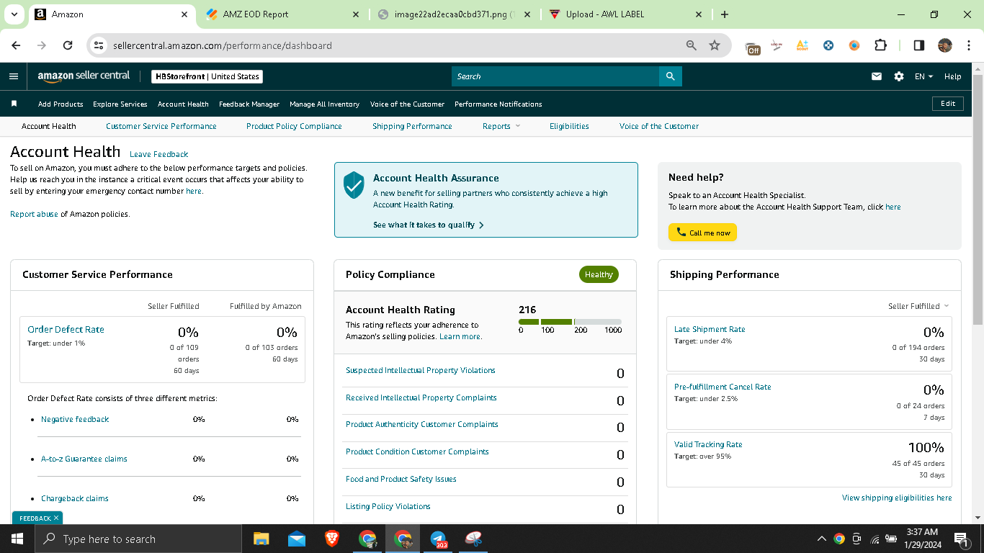984x553 pixels.
Task: Click the Seller Central search field
Action: 555,76
